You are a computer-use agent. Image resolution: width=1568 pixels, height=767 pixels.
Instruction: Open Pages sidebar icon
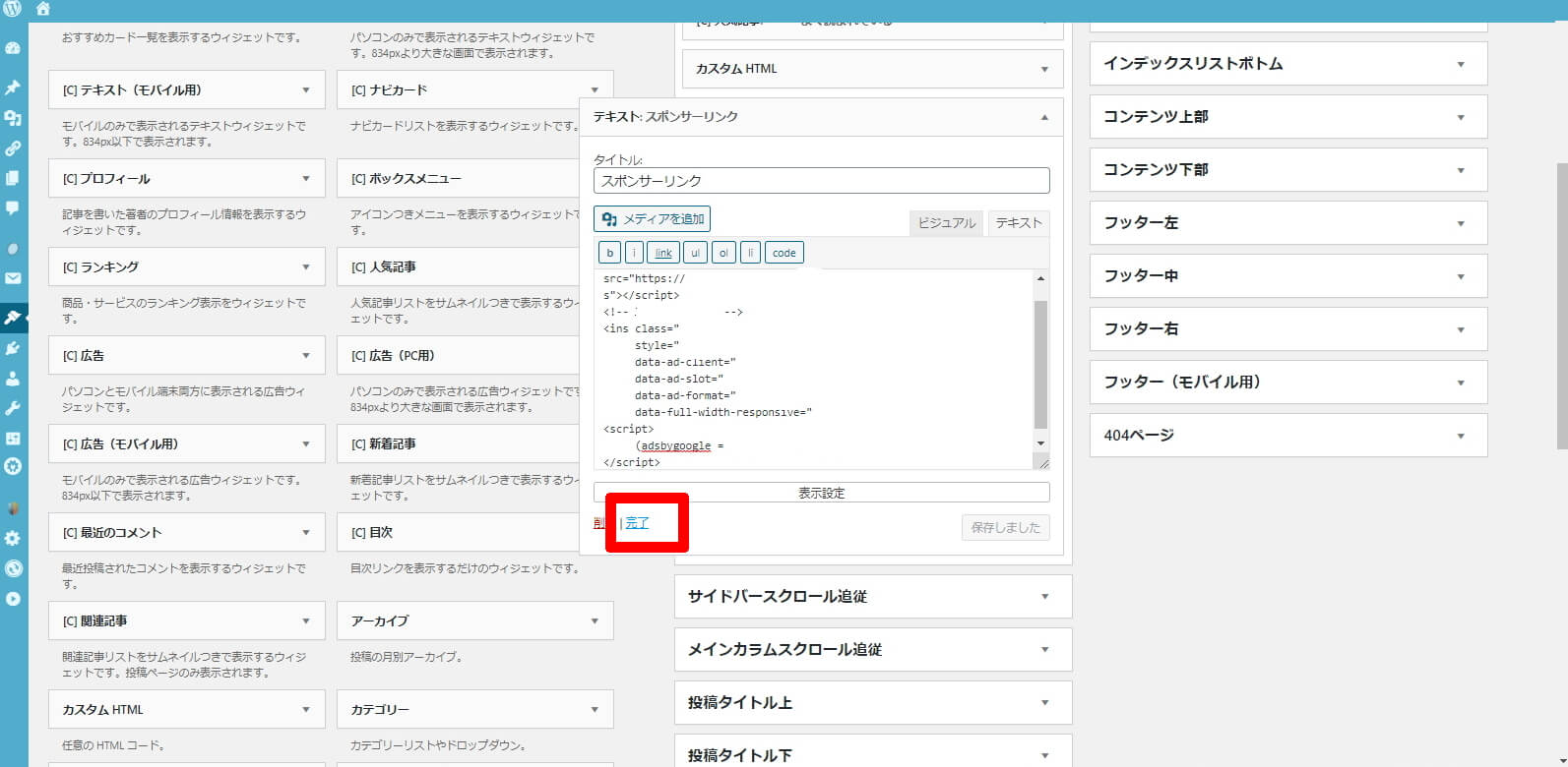pyautogui.click(x=13, y=178)
